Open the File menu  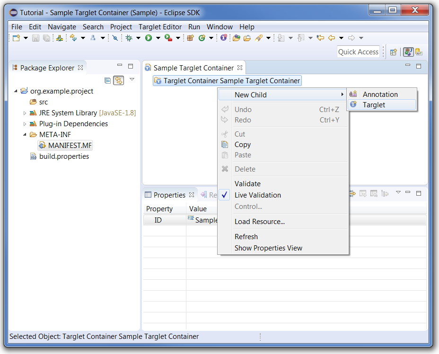coord(17,27)
